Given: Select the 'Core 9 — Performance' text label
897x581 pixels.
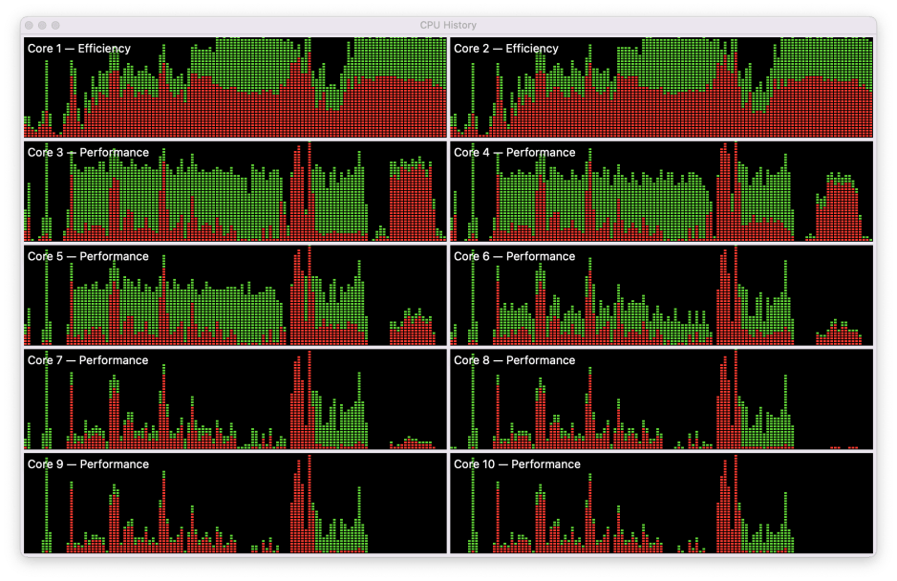Looking at the screenshot, I should (x=88, y=465).
